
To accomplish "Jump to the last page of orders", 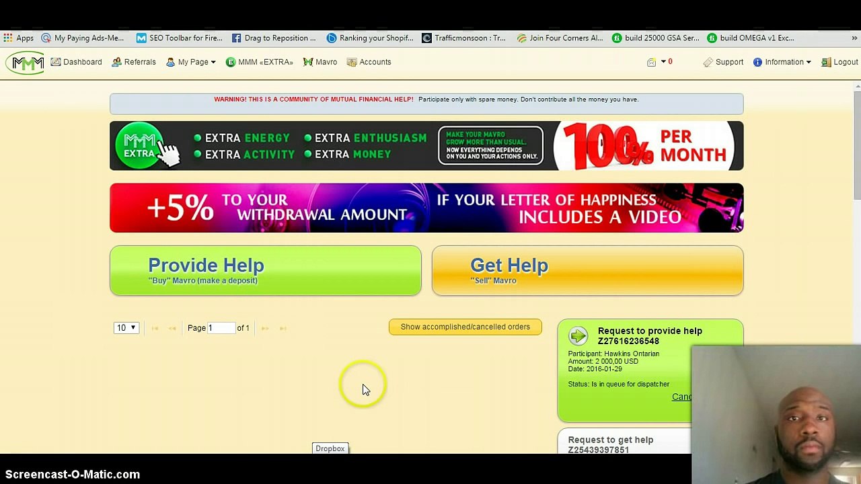I will tap(283, 328).
